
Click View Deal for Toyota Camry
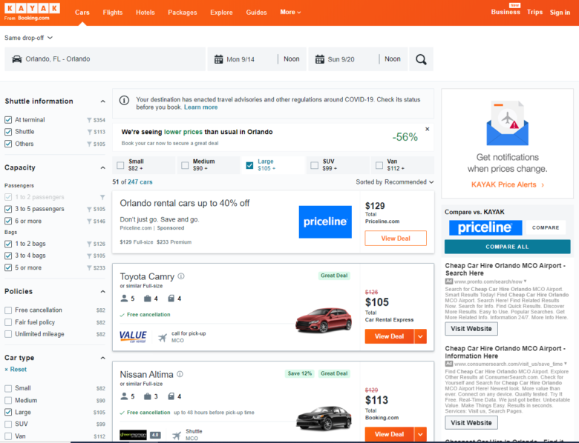tap(389, 336)
